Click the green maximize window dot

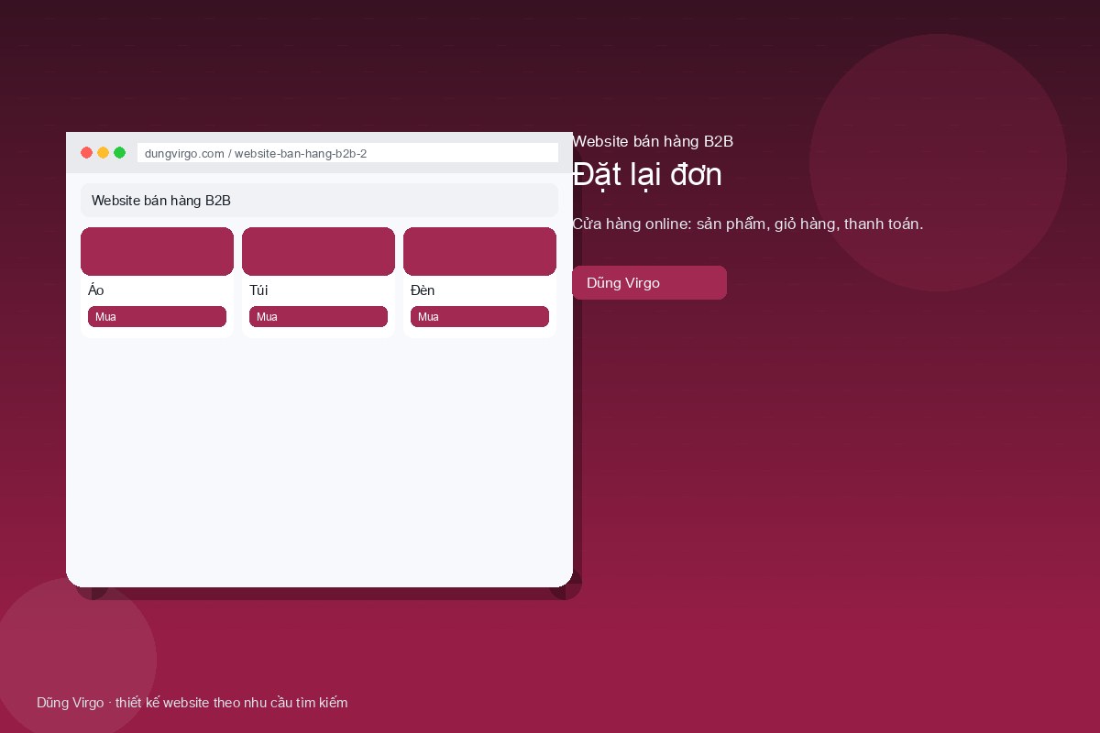point(120,153)
